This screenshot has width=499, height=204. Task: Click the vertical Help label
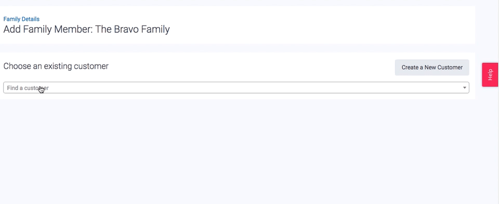point(490,74)
